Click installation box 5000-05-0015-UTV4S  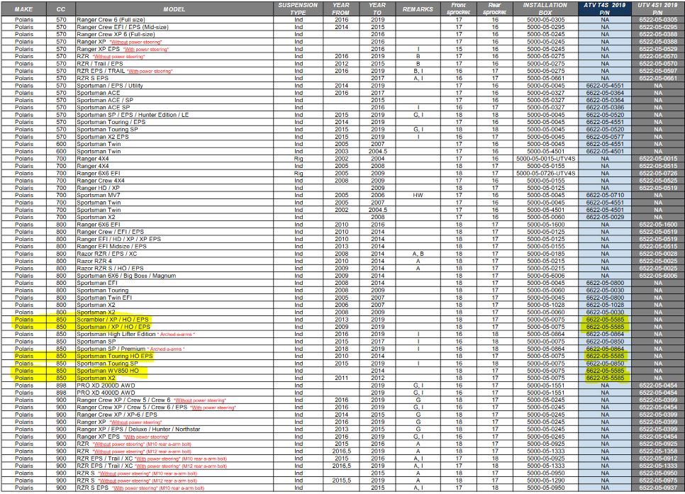[545, 159]
